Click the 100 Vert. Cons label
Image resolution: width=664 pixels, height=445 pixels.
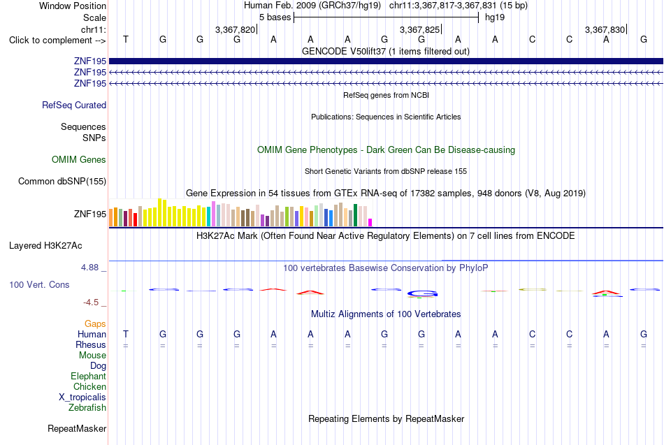(39, 284)
